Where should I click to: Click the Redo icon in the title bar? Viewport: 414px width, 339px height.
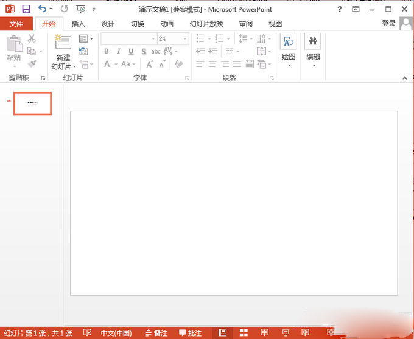tap(64, 9)
